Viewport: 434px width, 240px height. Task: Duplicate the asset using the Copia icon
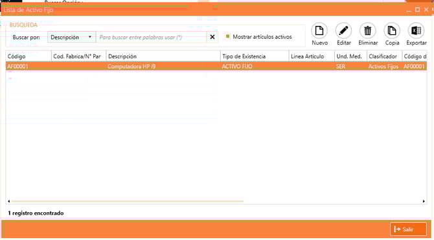click(392, 34)
